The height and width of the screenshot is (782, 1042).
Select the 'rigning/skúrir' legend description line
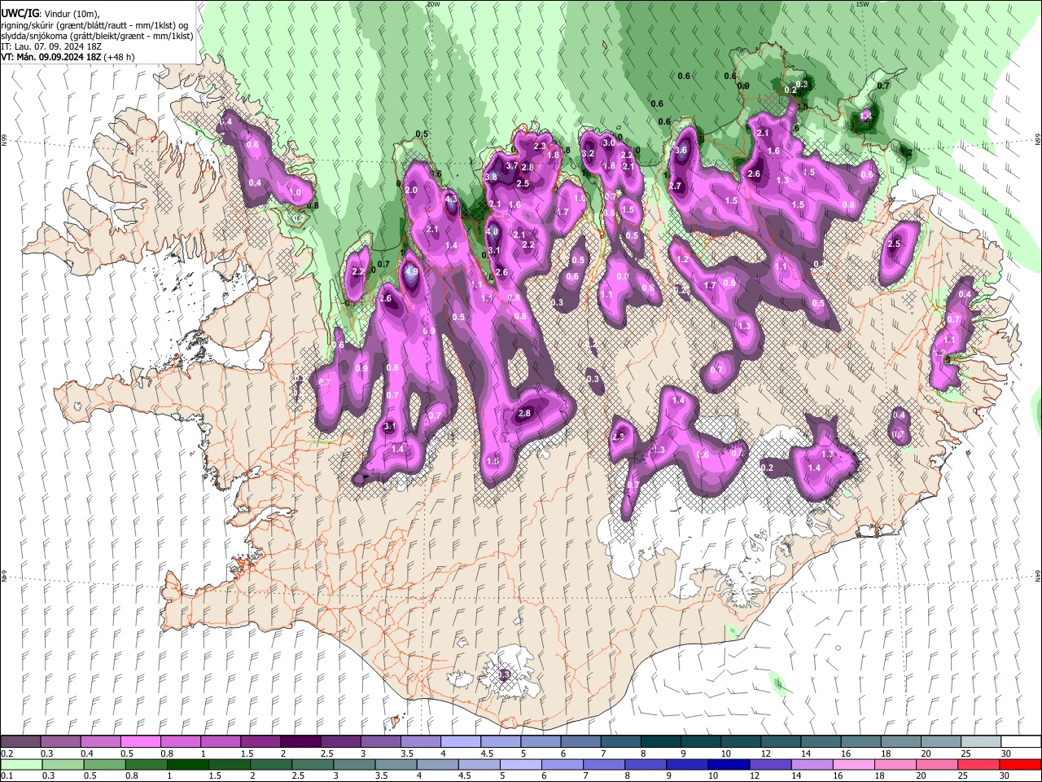click(95, 25)
